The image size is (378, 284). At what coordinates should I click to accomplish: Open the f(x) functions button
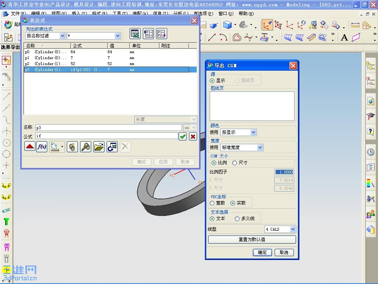point(42,146)
